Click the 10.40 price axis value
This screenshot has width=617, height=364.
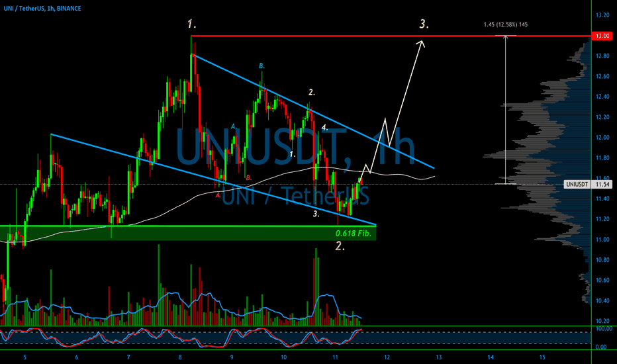pos(602,301)
